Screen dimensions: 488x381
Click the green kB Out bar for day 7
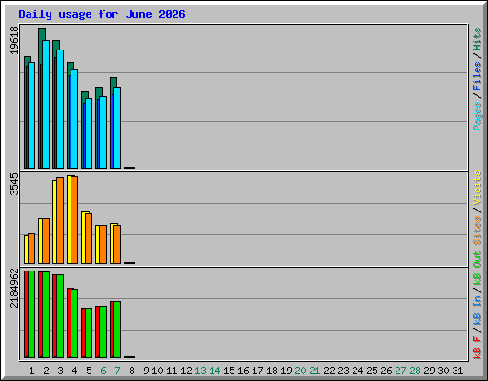[x=117, y=330]
